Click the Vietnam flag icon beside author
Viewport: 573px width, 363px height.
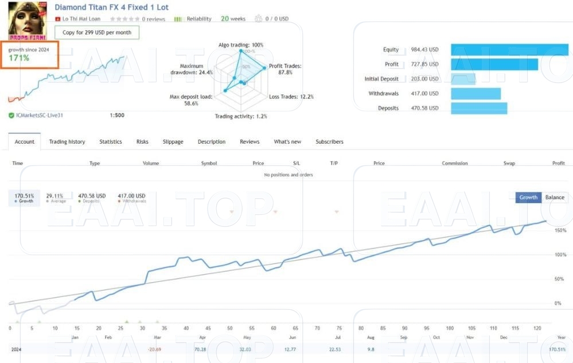[x=59, y=19]
